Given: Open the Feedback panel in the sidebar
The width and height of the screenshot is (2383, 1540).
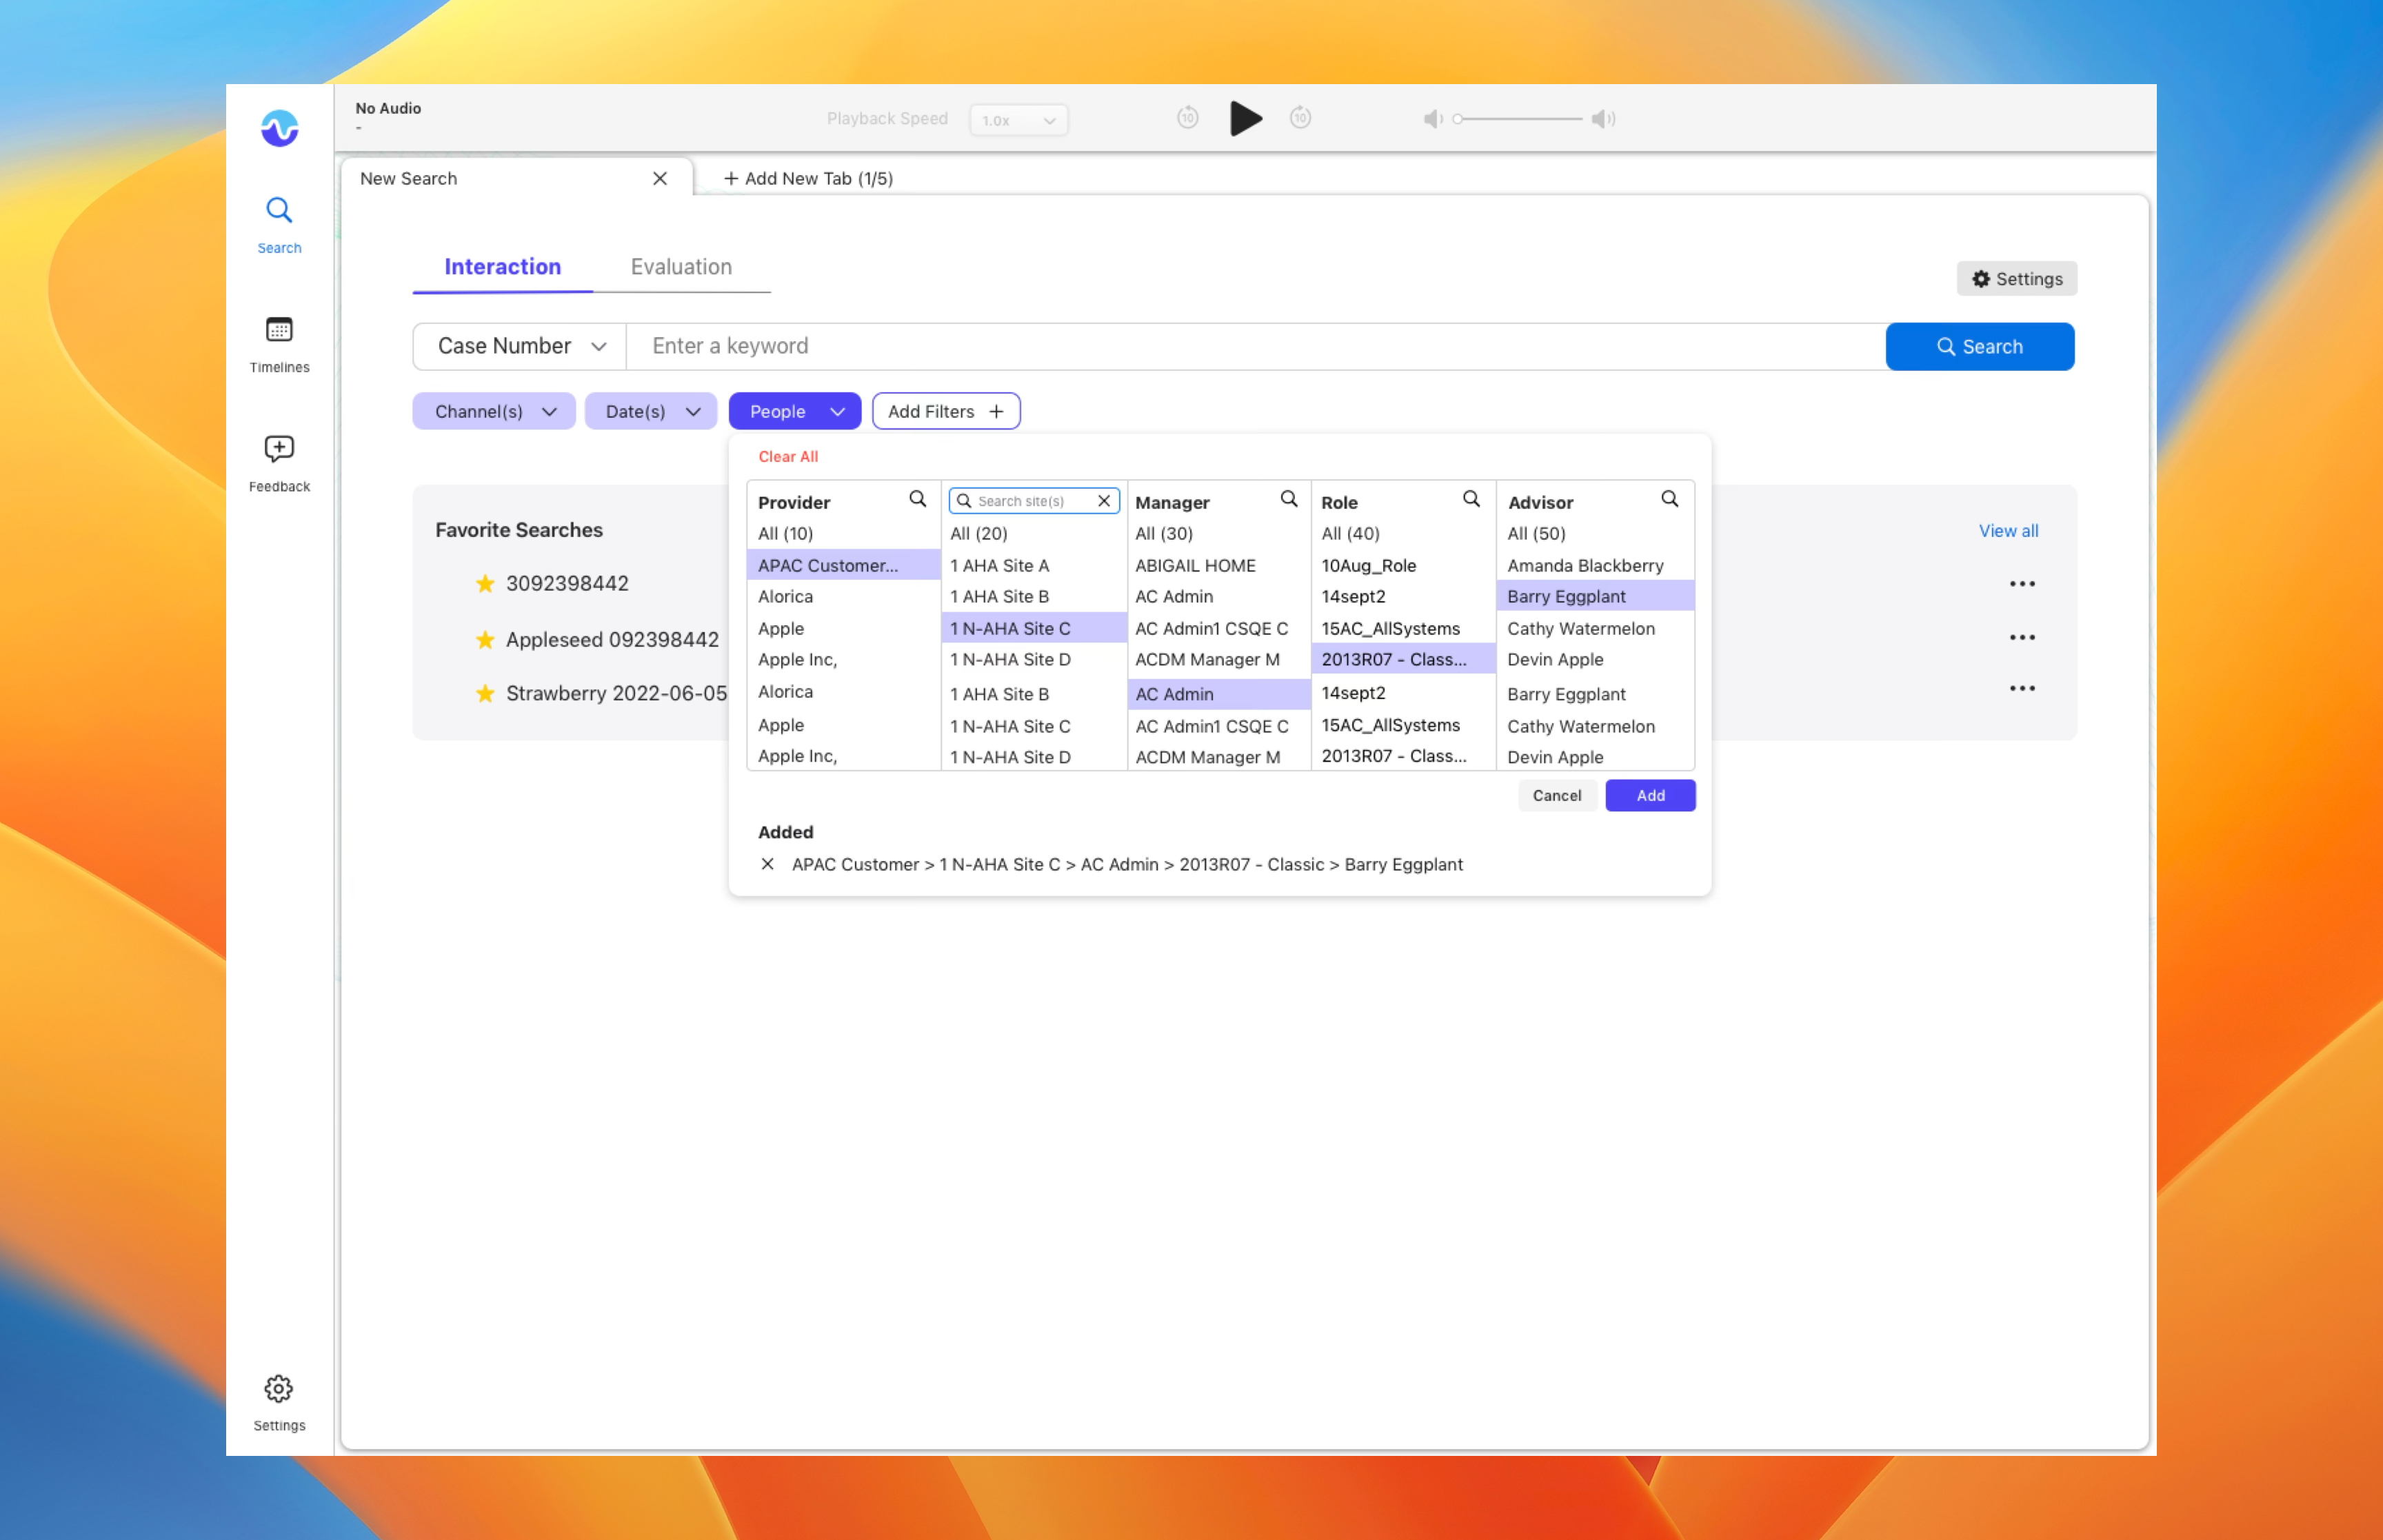Looking at the screenshot, I should click(x=278, y=460).
